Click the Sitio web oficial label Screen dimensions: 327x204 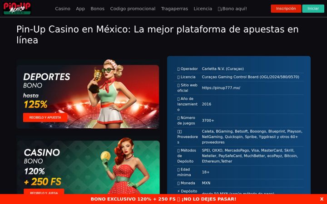187,88
